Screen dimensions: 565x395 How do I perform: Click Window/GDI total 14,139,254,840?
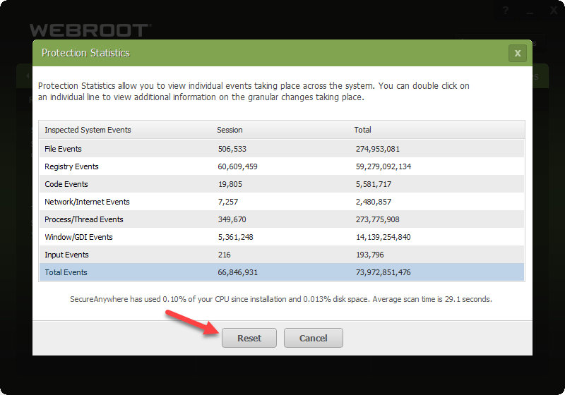pyautogui.click(x=383, y=237)
